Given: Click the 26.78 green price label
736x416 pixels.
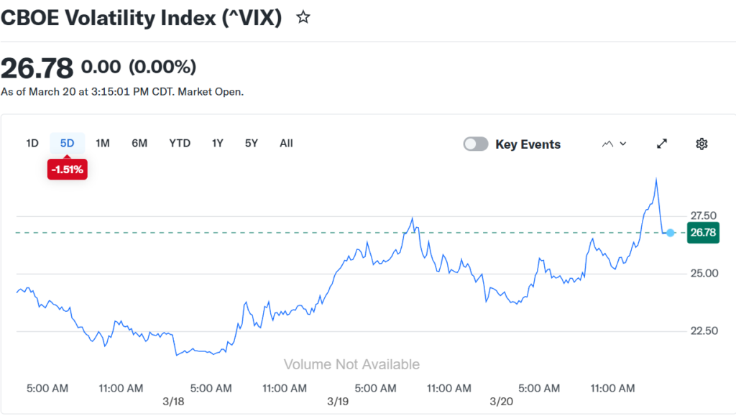Looking at the screenshot, I should click(702, 233).
